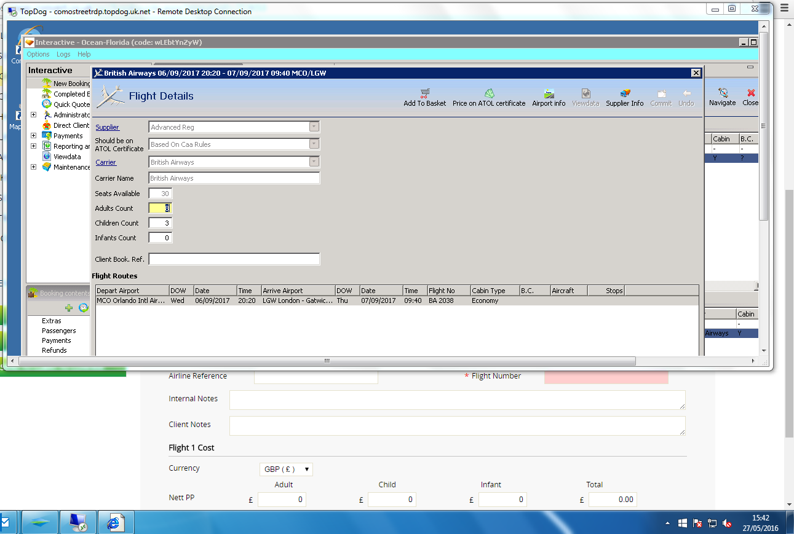
Task: Select the Viewdata tree item
Action: (x=67, y=157)
